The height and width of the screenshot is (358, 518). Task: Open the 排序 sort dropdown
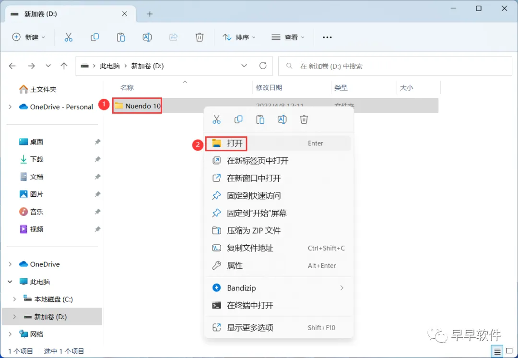(239, 37)
